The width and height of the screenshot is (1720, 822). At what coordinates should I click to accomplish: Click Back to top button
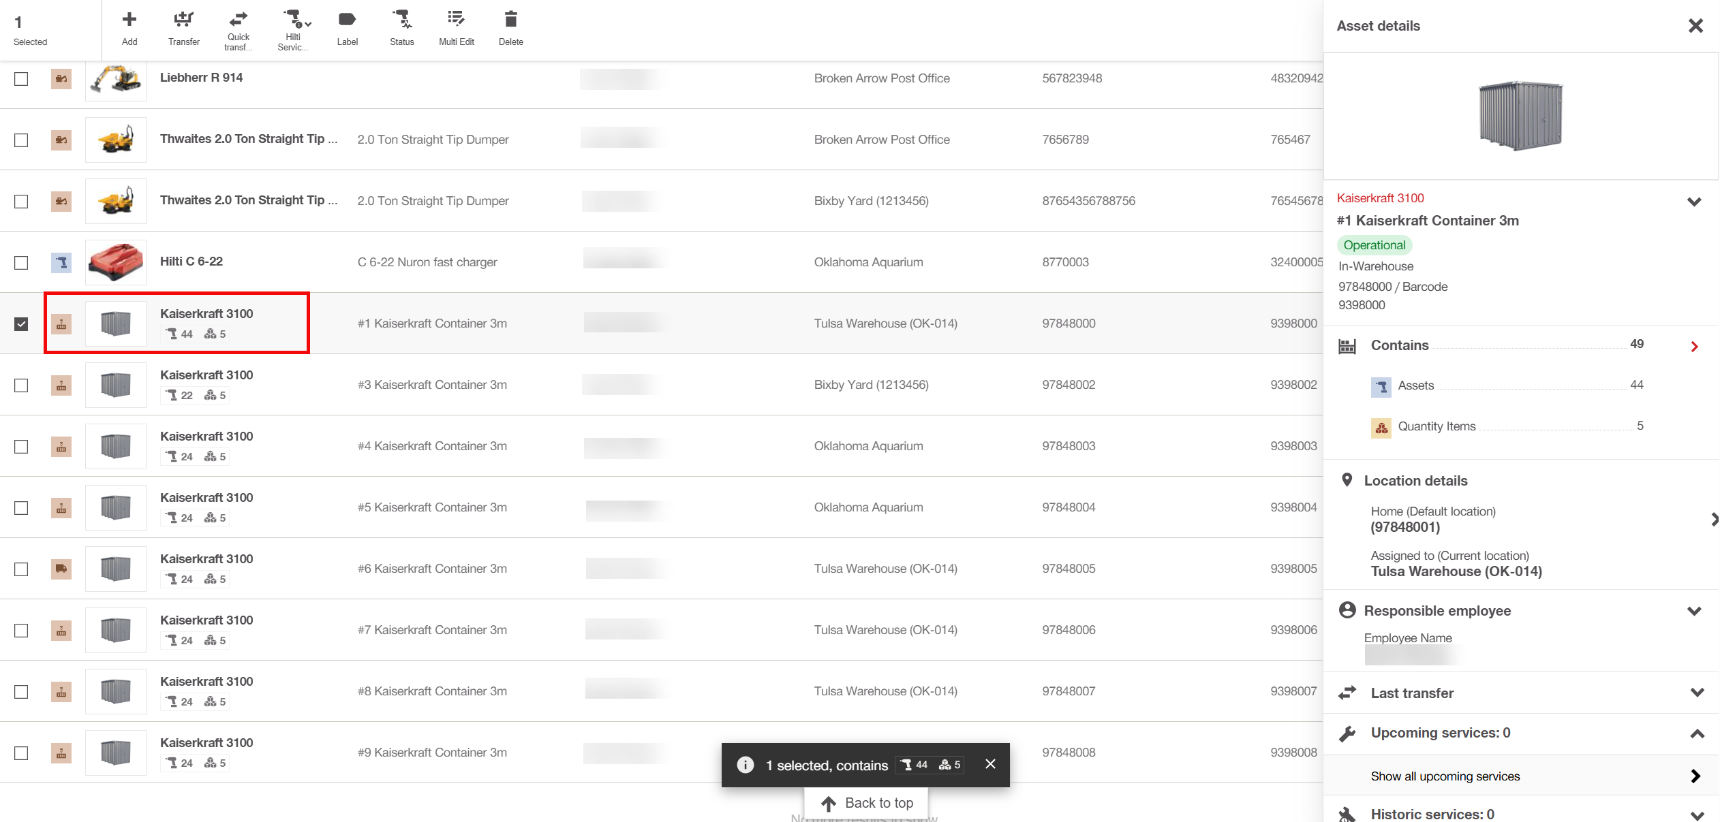click(866, 804)
